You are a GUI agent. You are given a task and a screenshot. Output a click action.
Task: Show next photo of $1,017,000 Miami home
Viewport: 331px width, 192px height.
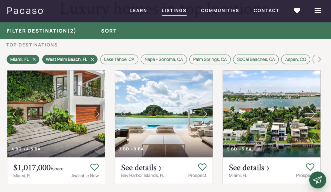pyautogui.click(x=97, y=114)
